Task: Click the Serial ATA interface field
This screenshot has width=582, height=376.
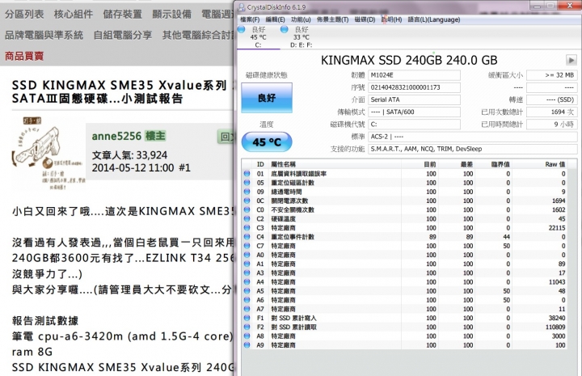Action: [414, 99]
